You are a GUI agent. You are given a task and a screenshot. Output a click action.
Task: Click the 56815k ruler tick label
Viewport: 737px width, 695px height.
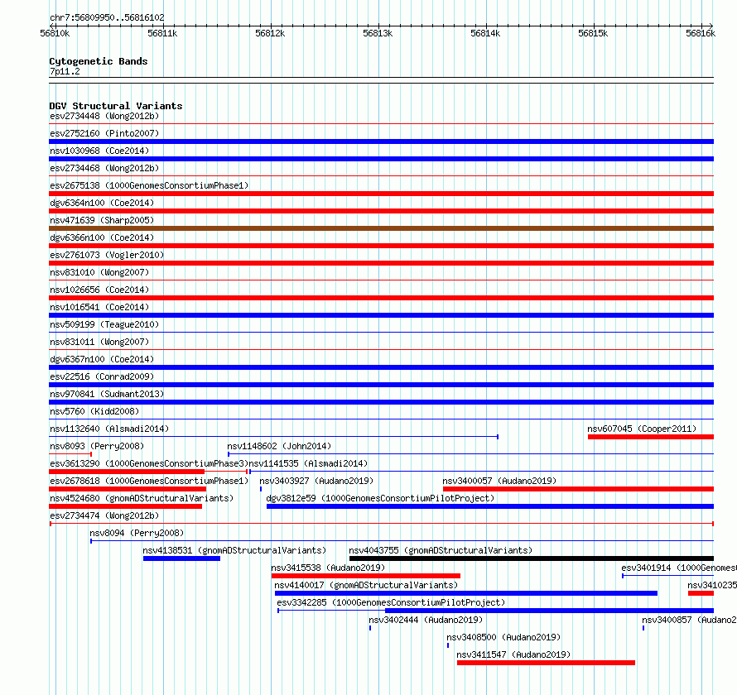pos(593,33)
